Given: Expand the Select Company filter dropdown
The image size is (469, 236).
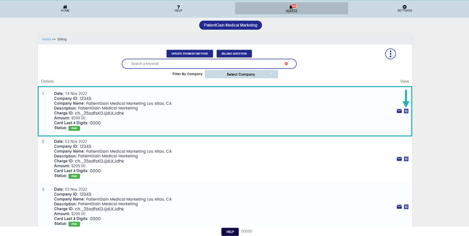Looking at the screenshot, I should tap(242, 74).
